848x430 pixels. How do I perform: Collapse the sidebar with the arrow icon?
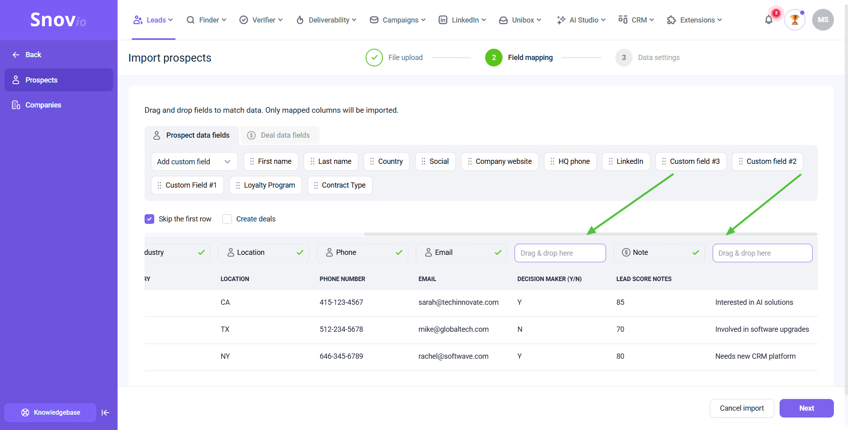tap(105, 413)
